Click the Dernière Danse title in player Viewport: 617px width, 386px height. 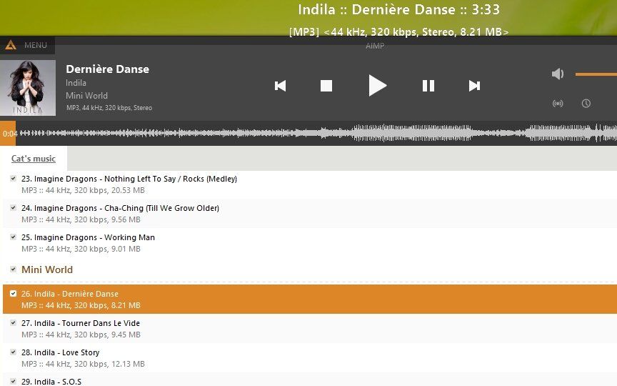pyautogui.click(x=107, y=69)
